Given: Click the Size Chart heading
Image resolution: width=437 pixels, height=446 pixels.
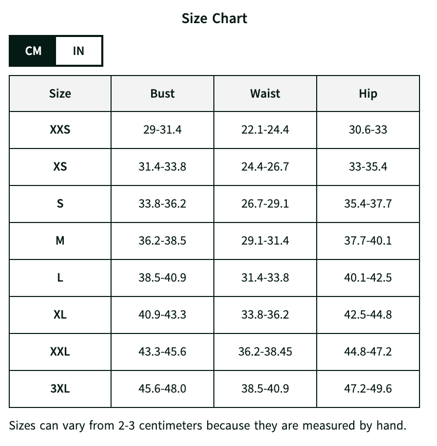Looking at the screenshot, I should (x=214, y=18).
